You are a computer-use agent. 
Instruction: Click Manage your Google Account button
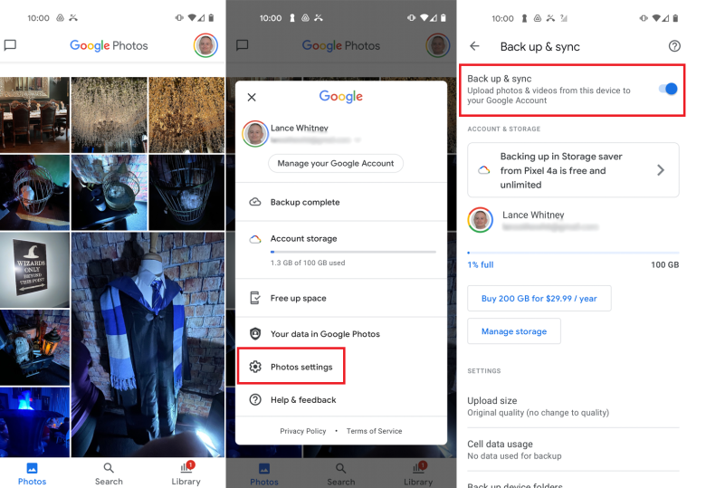(335, 163)
